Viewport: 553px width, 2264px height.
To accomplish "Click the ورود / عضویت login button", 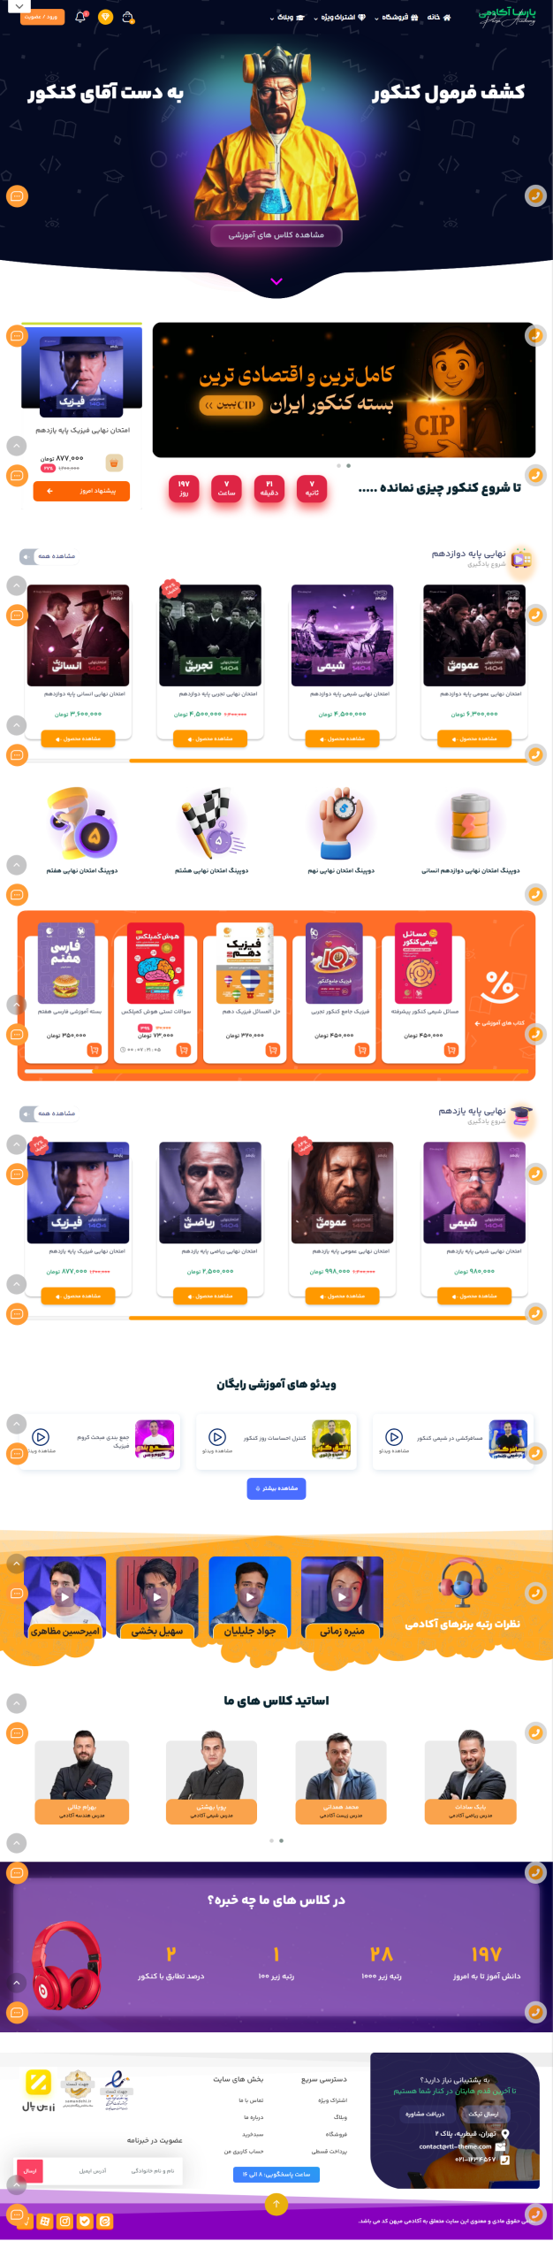I will point(42,17).
